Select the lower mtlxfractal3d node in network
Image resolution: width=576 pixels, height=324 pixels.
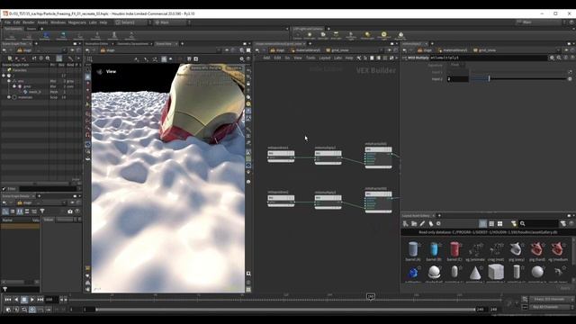point(378,201)
